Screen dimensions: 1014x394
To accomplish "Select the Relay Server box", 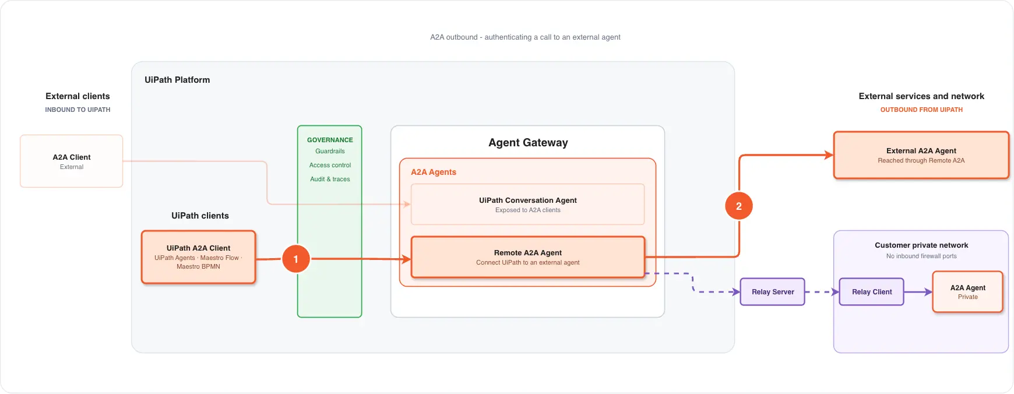I will pyautogui.click(x=773, y=292).
